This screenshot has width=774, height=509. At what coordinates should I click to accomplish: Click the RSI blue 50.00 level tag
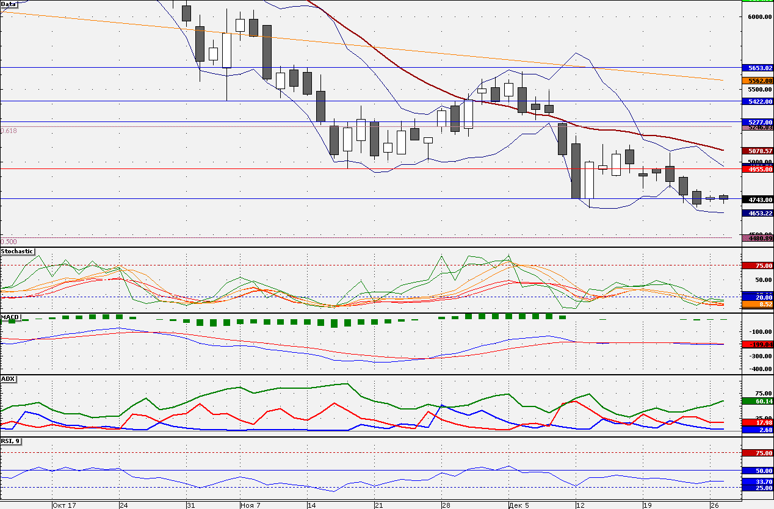(x=757, y=471)
